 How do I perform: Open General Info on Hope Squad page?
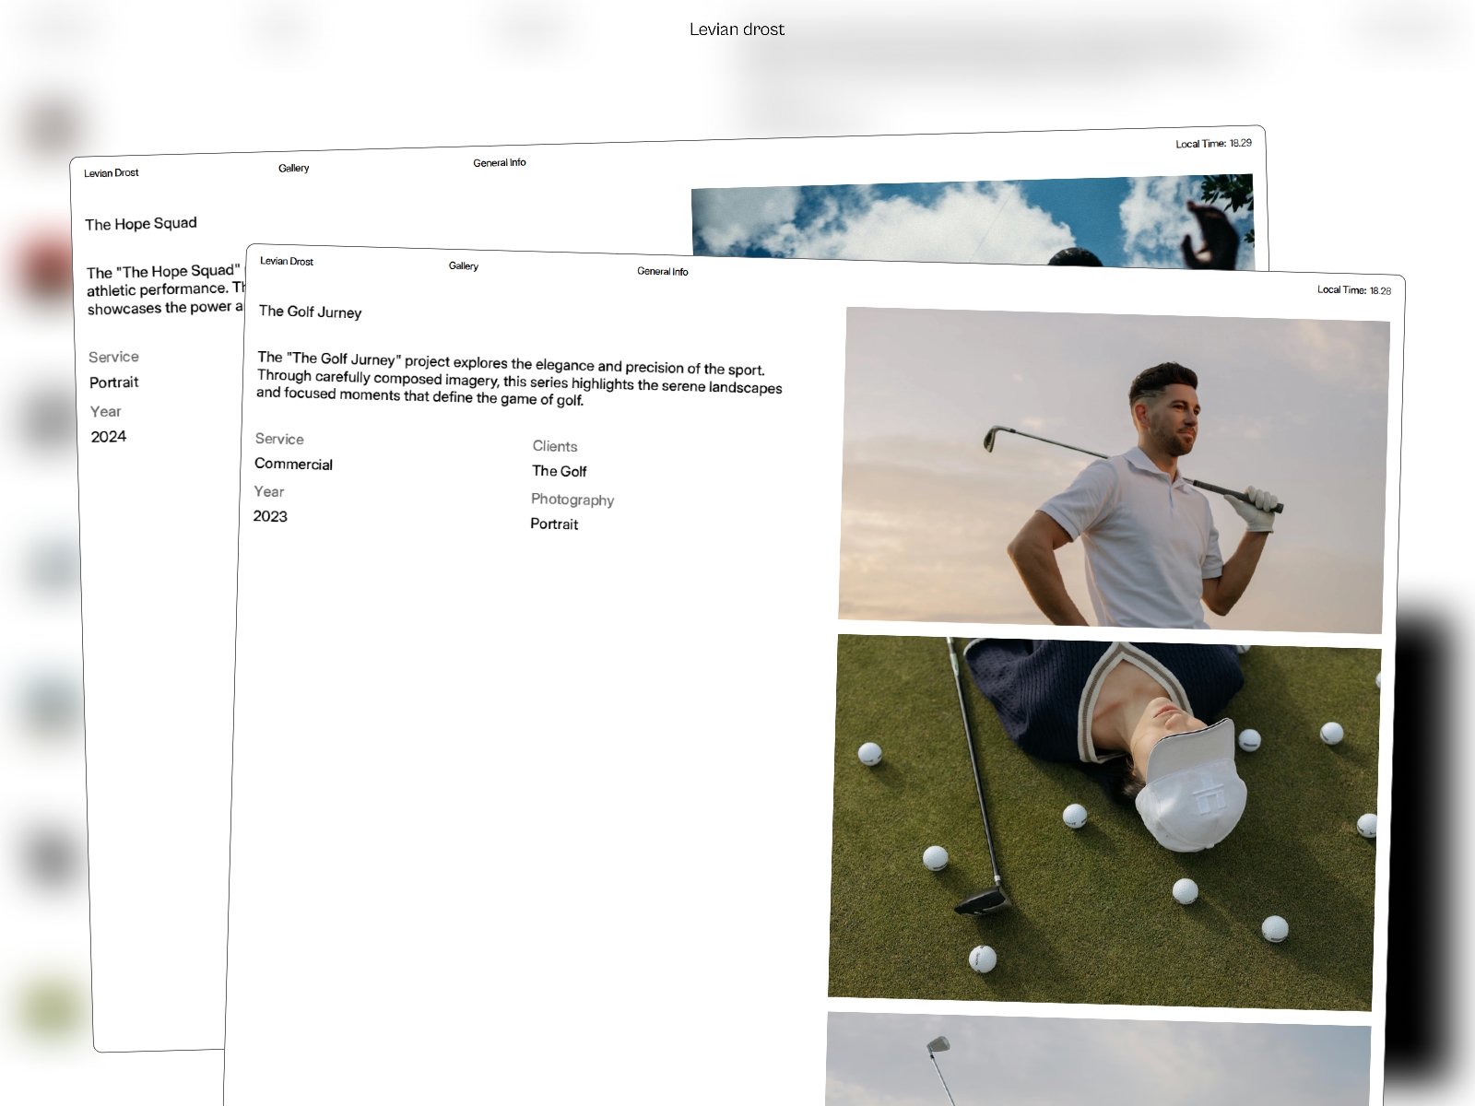(500, 162)
